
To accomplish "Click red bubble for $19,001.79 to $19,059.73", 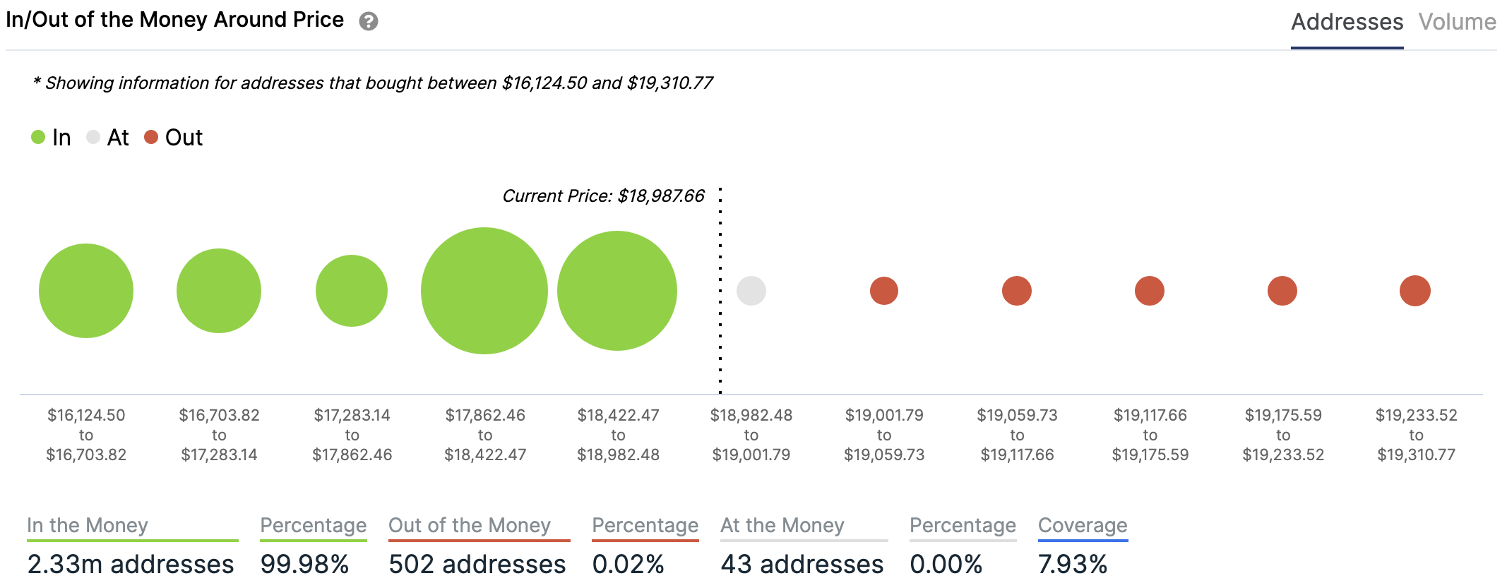I will click(883, 291).
